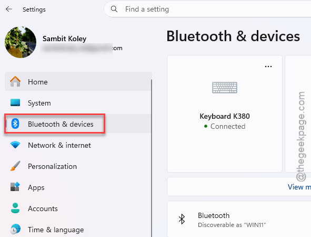Viewport: 311px width, 237px height.
Task: Click the Keyboard K380 keyboard icon
Action: (x=225, y=88)
